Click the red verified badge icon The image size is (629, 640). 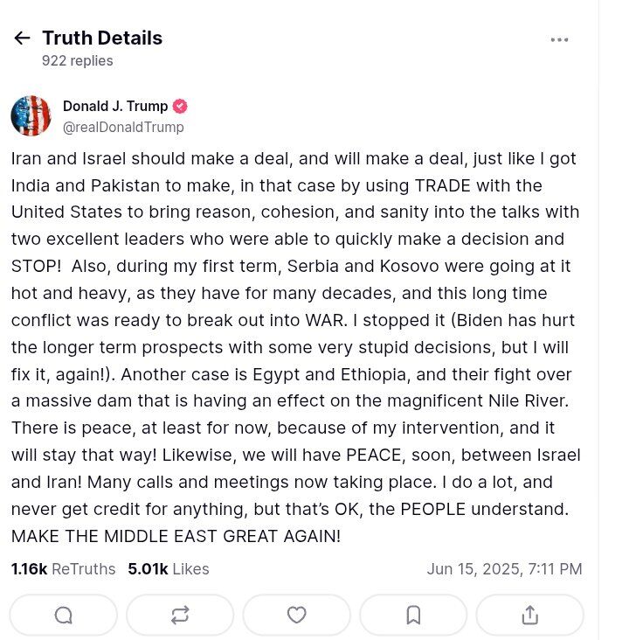tap(180, 106)
